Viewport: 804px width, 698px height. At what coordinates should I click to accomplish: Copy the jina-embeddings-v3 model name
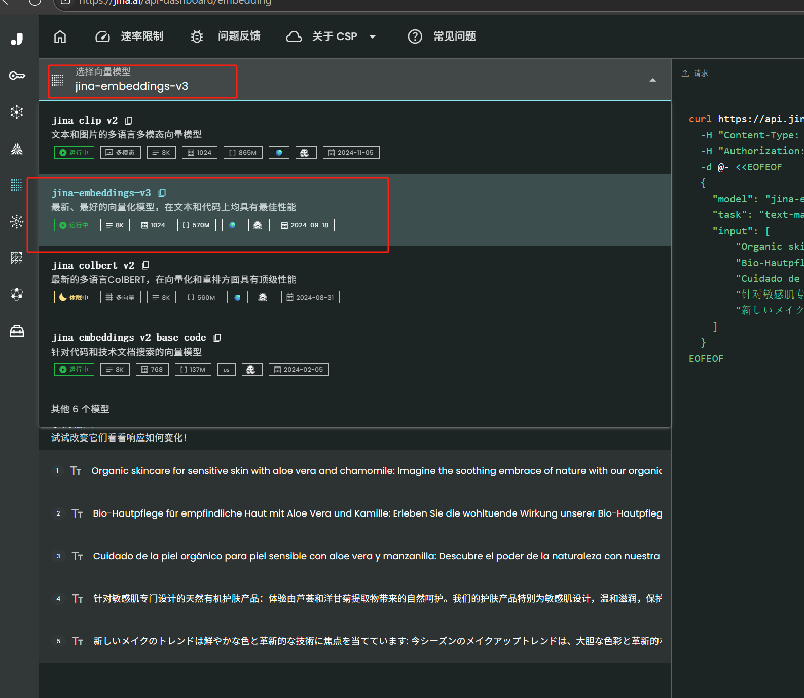pos(162,193)
